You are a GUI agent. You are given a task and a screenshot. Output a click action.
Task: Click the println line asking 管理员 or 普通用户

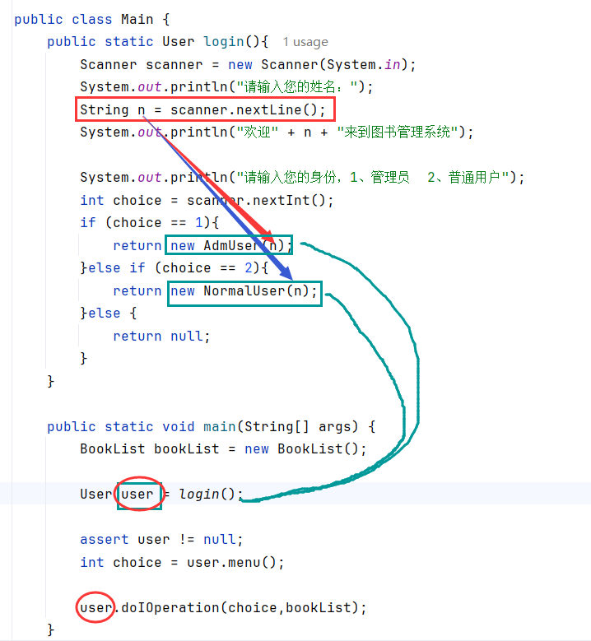click(x=302, y=178)
